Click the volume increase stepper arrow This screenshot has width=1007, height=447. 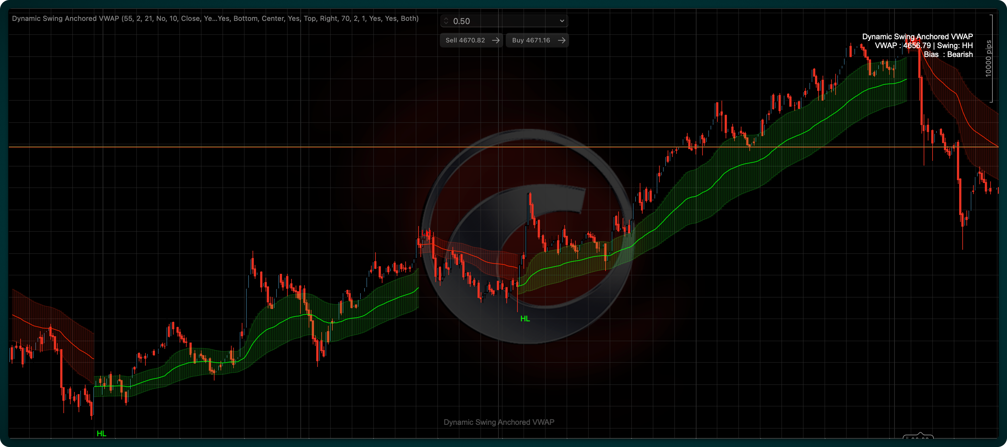tap(446, 19)
